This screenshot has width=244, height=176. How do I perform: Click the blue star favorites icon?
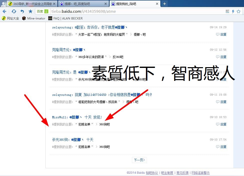[x=30, y=11]
